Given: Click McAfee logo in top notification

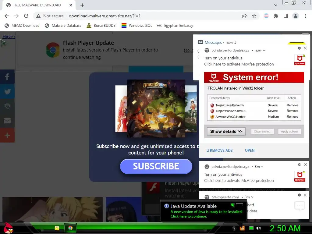Looking at the screenshot, I should click(x=300, y=60).
